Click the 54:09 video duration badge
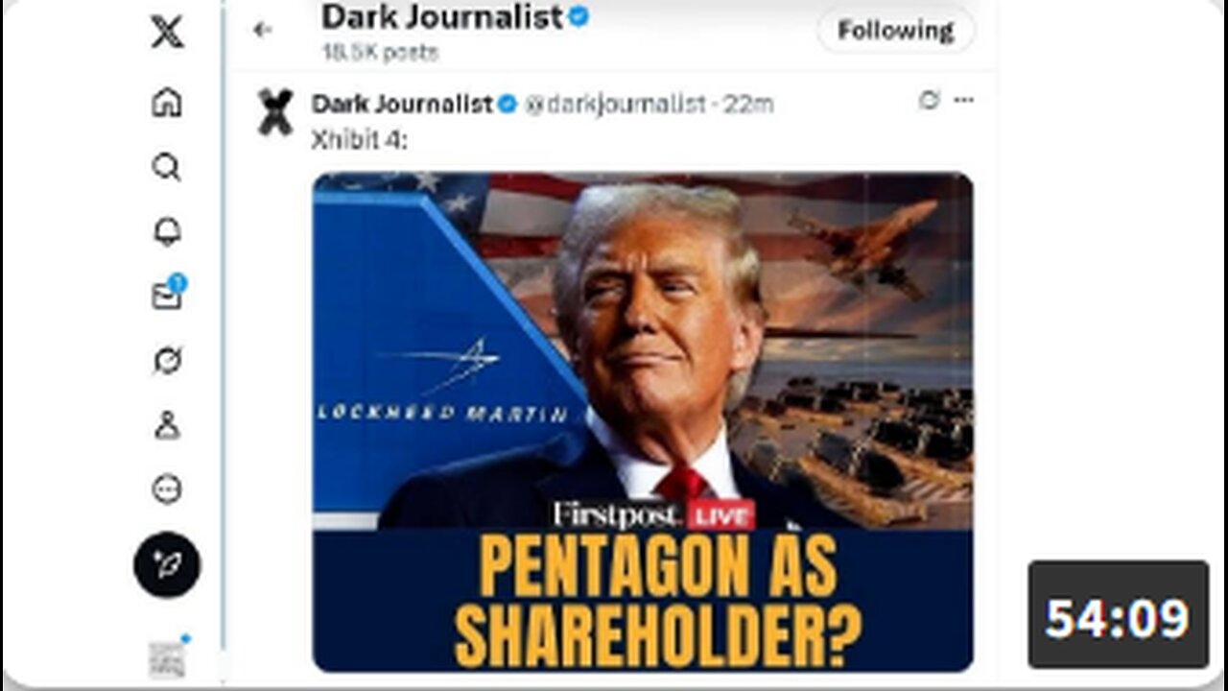 coord(1119,614)
